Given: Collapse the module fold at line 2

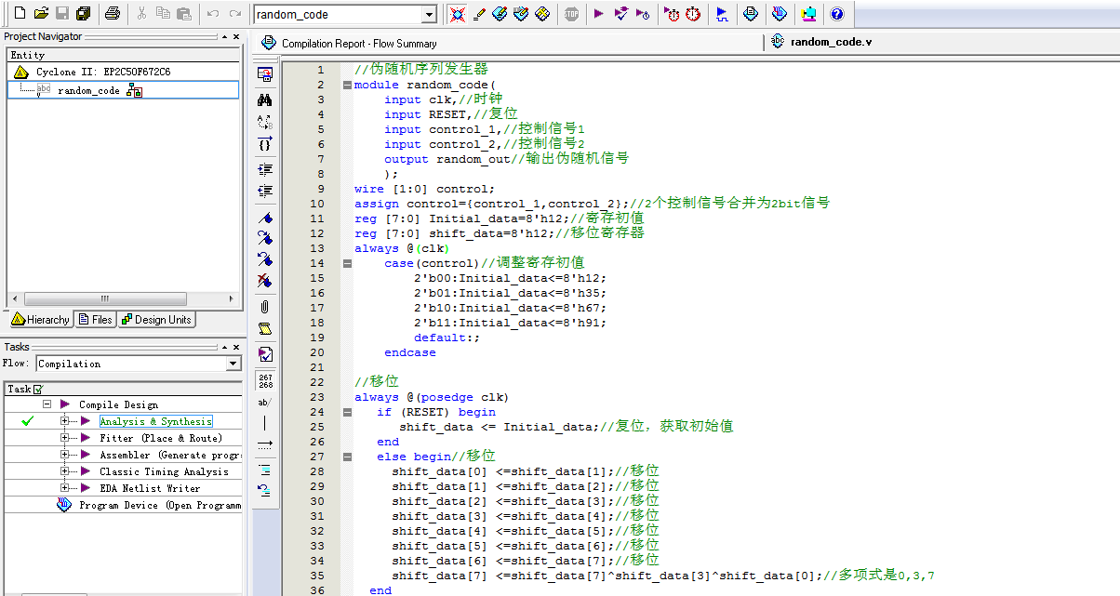Looking at the screenshot, I should point(347,85).
